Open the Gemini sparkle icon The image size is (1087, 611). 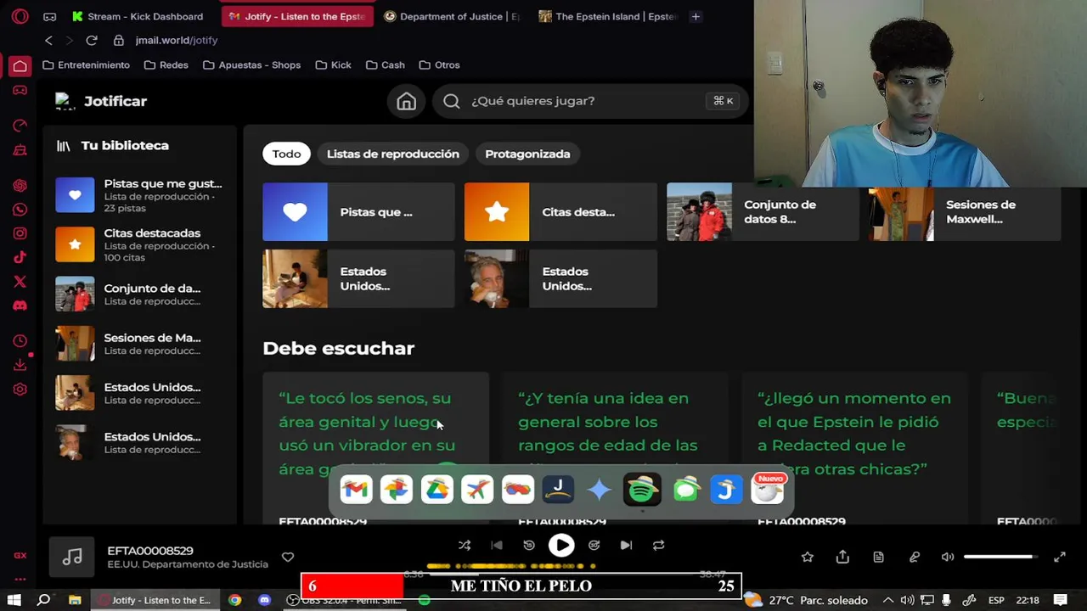point(599,490)
